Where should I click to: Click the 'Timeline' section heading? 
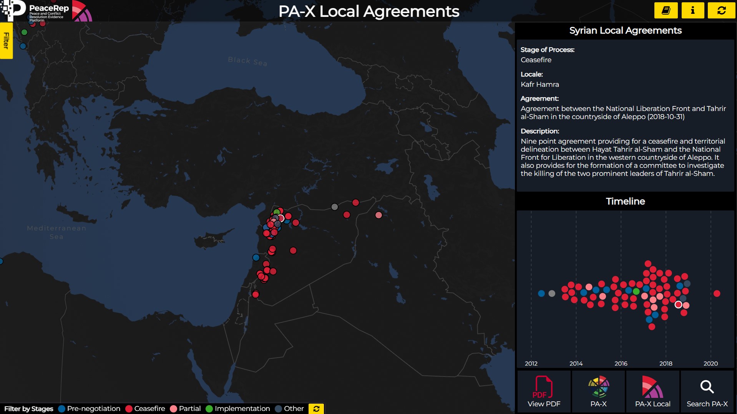(x=625, y=201)
